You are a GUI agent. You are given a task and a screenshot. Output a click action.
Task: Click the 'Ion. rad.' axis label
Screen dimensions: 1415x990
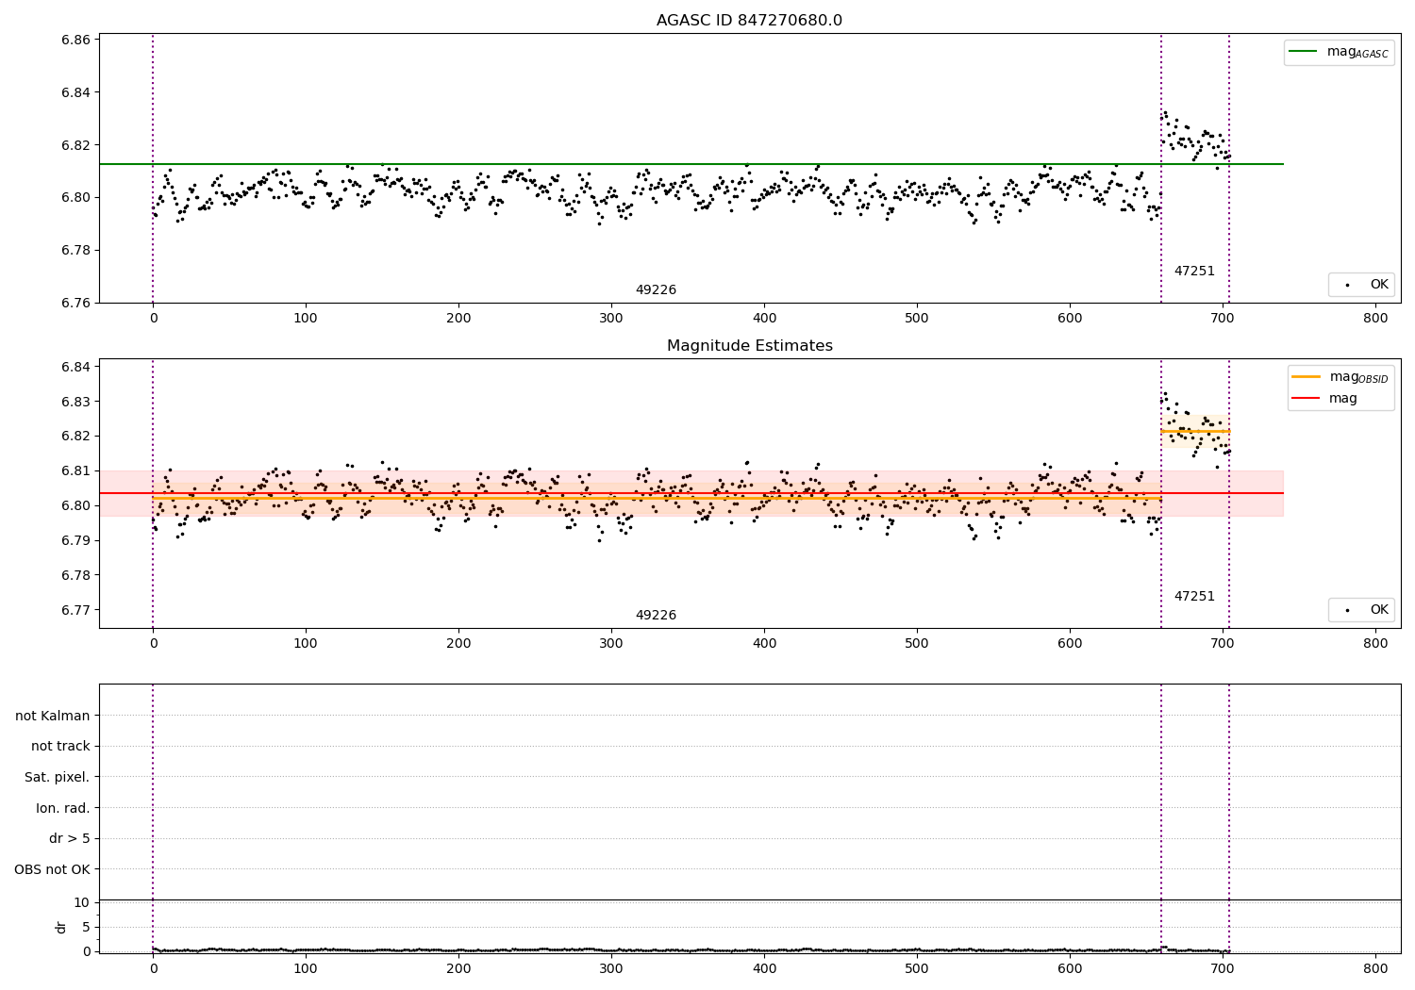click(63, 808)
